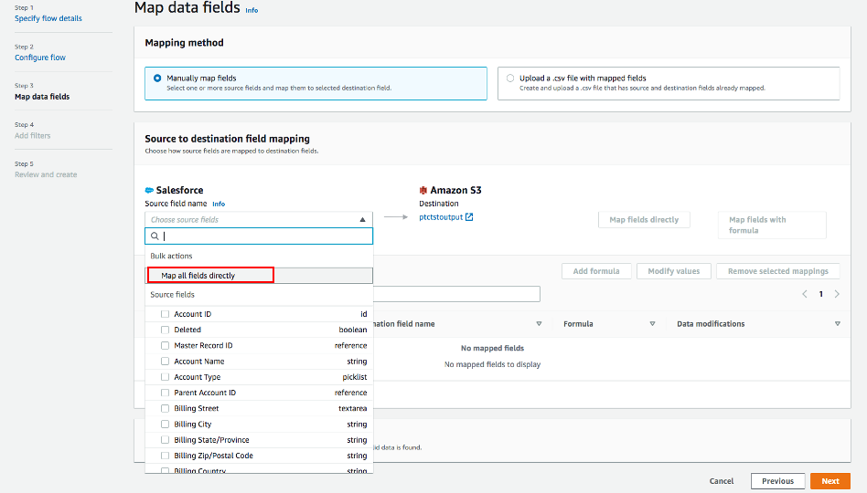Sort by Formula column arrow
The height and width of the screenshot is (493, 867).
652,324
